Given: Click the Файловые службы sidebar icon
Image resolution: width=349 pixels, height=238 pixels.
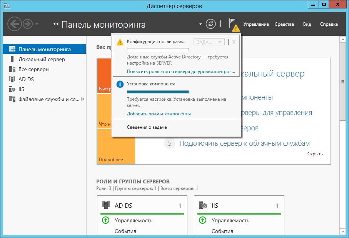Looking at the screenshot, I should 12,99.
